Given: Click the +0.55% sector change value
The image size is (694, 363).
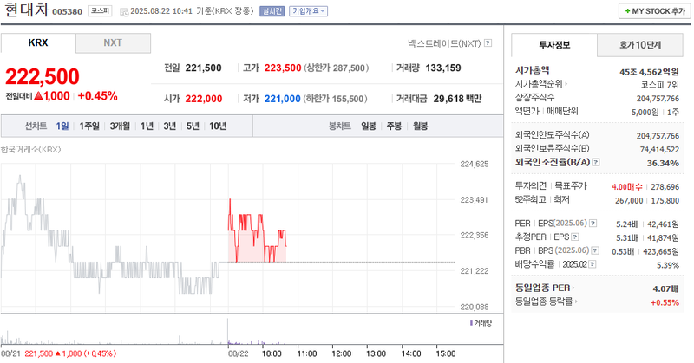Looking at the screenshot, I should tap(665, 303).
